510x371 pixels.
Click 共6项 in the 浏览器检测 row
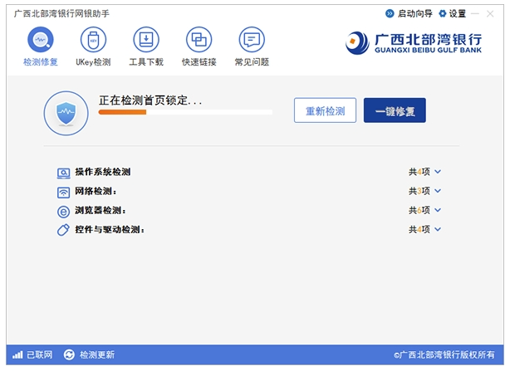click(x=419, y=210)
